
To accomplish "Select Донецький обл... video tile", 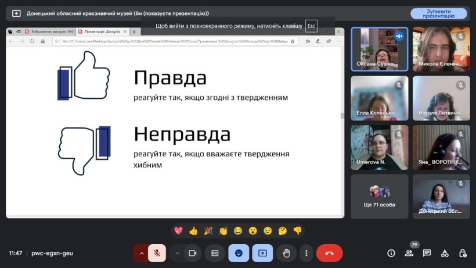I will tap(441, 196).
